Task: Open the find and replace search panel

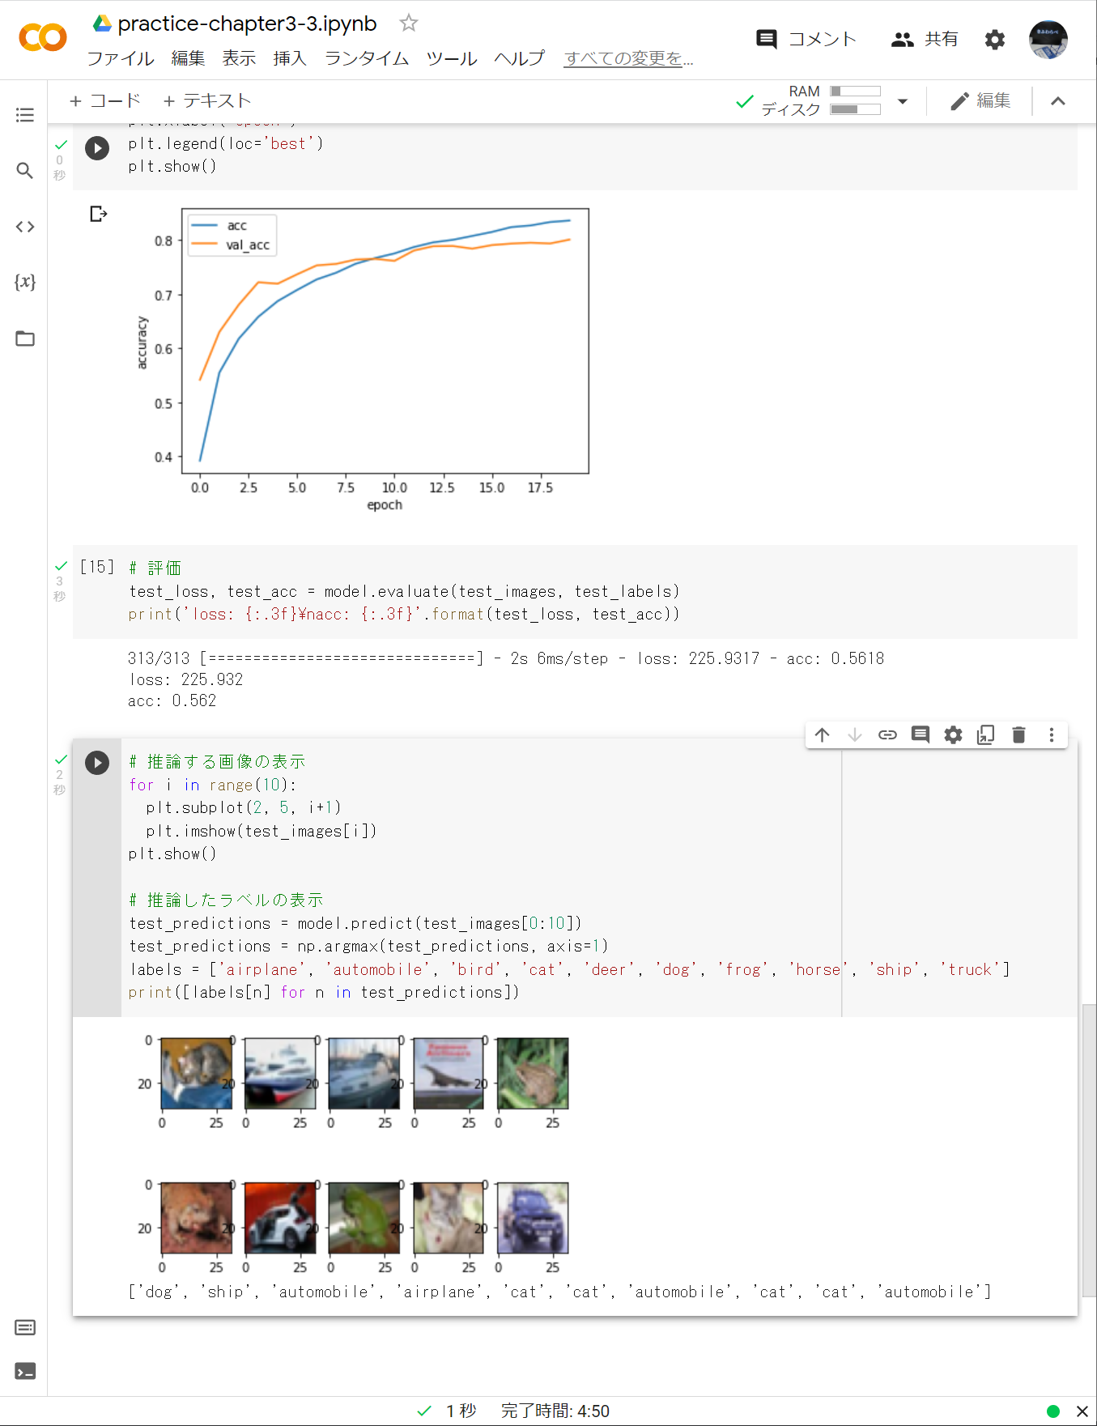Action: pos(25,171)
